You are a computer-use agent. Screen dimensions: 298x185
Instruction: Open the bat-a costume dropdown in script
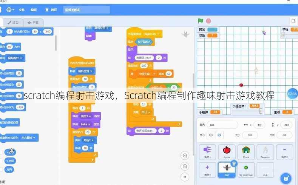[85, 124]
